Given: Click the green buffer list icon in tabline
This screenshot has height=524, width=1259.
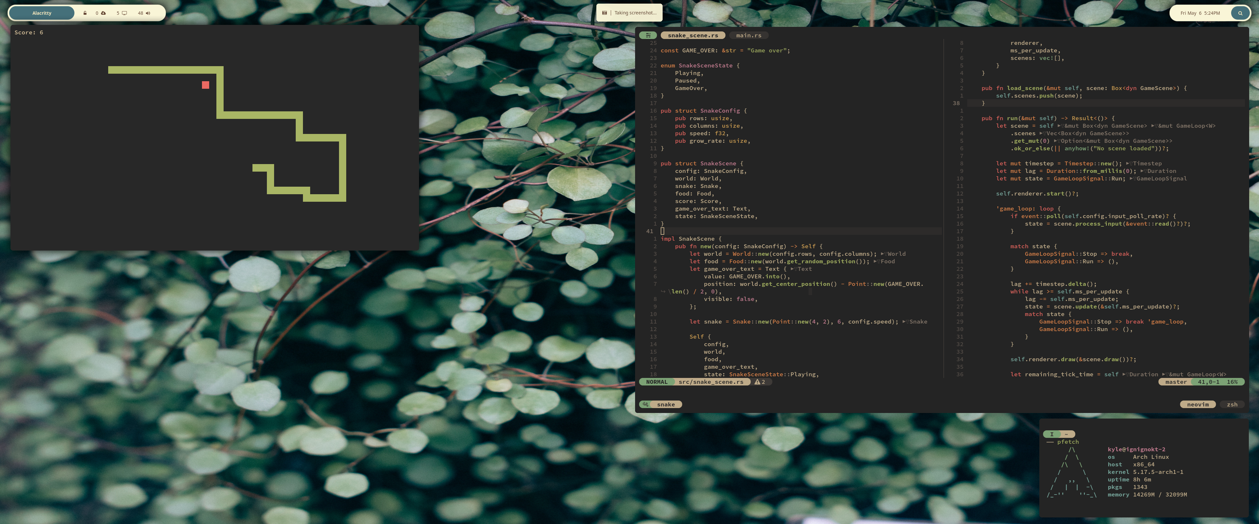Looking at the screenshot, I should [x=648, y=36].
